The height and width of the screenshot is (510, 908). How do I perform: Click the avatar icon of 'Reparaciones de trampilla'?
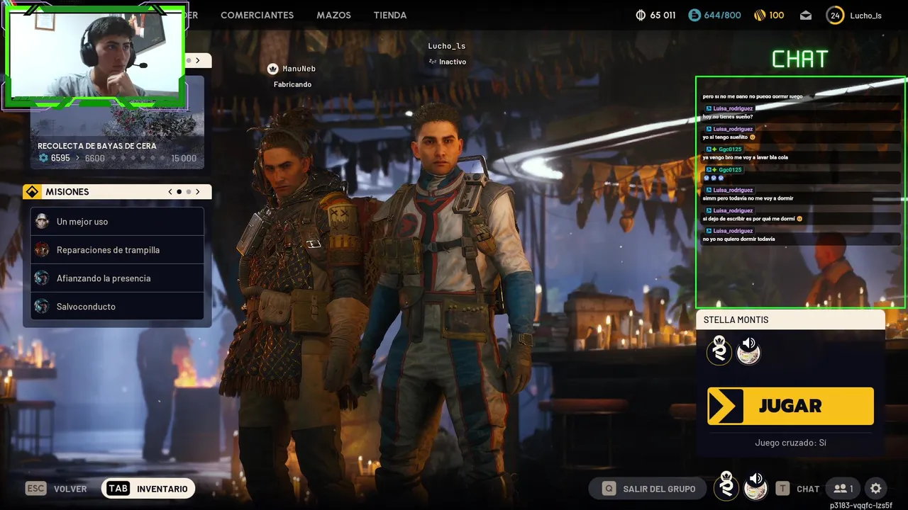click(42, 249)
